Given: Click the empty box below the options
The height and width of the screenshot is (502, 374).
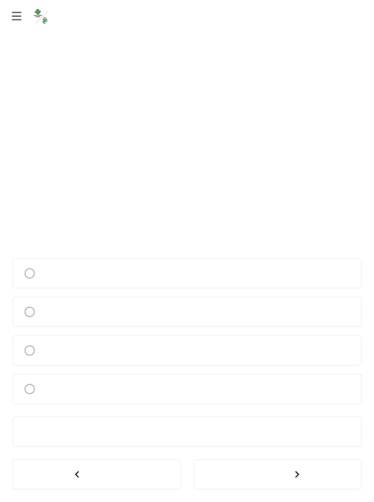Looking at the screenshot, I should (x=187, y=432).
